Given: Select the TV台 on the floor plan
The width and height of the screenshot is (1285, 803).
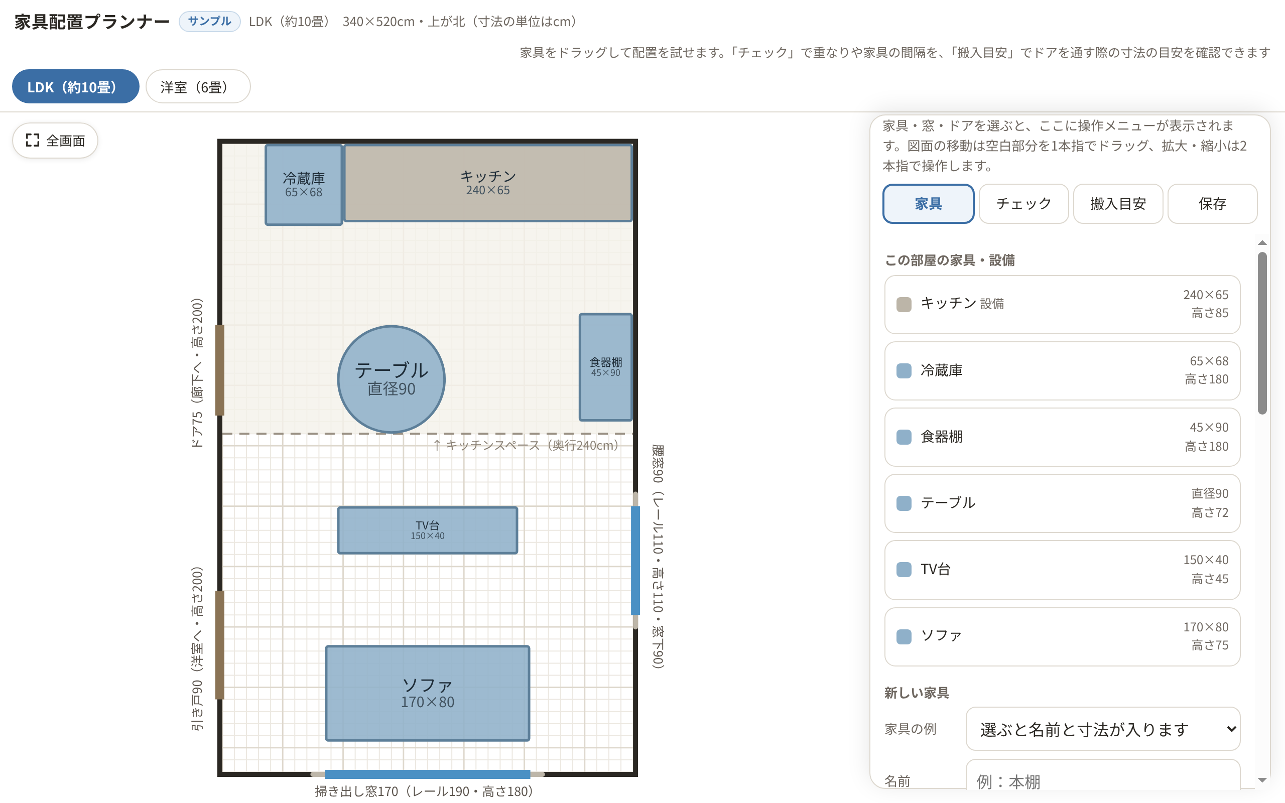Looking at the screenshot, I should click(x=428, y=530).
